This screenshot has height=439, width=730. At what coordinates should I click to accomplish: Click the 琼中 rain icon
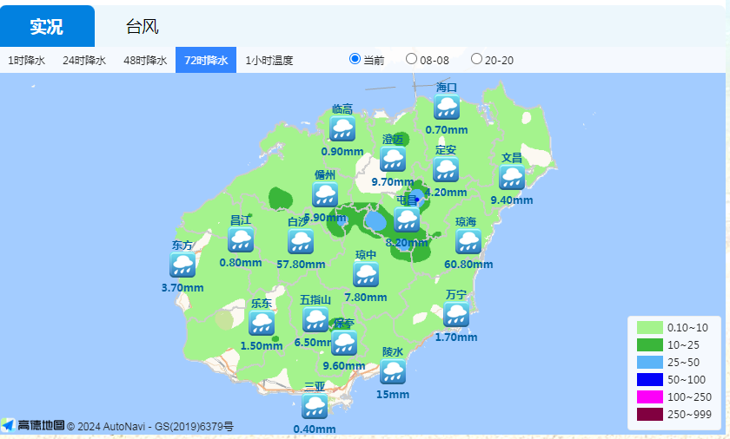click(x=366, y=274)
